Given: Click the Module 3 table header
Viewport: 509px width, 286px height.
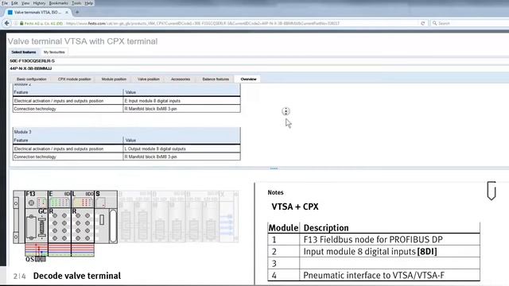Looking at the screenshot, I should pyautogui.click(x=126, y=132).
